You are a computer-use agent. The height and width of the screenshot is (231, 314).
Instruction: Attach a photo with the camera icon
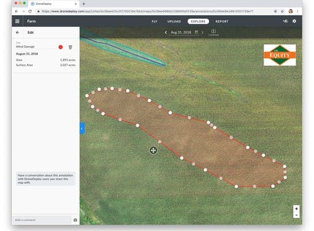point(75,220)
